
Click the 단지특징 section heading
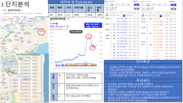coord(143,62)
